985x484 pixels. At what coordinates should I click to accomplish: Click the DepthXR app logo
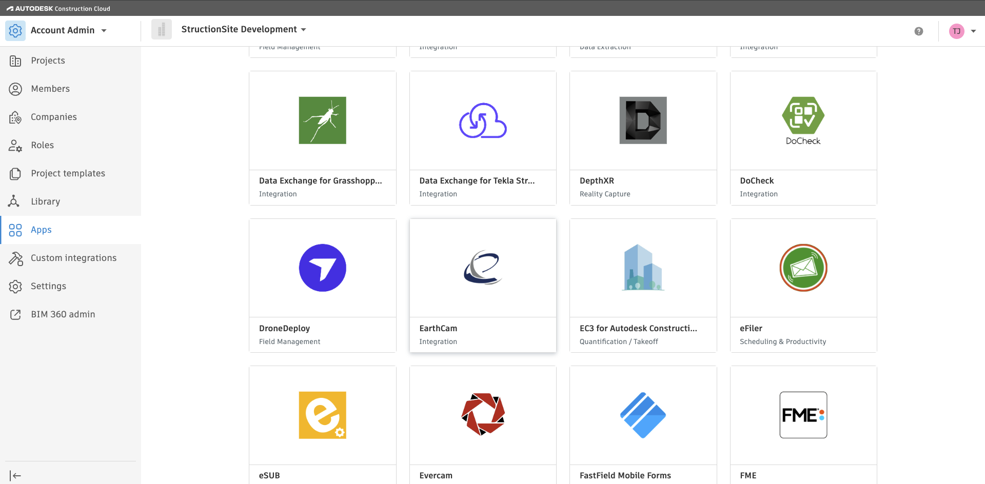(x=643, y=120)
